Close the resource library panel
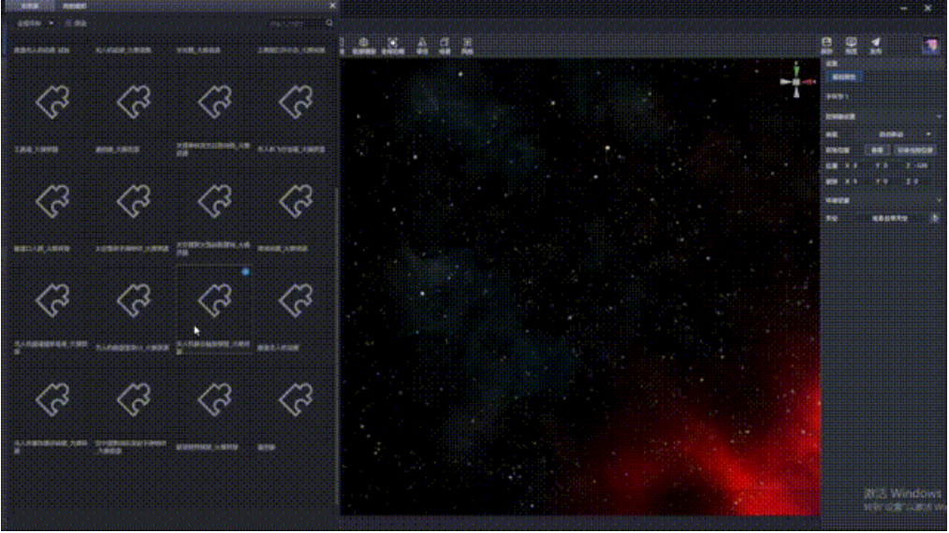The height and width of the screenshot is (533, 949). pyautogui.click(x=332, y=6)
